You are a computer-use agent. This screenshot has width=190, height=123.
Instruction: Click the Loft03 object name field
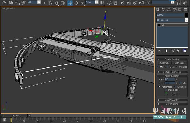[x=170, y=15]
